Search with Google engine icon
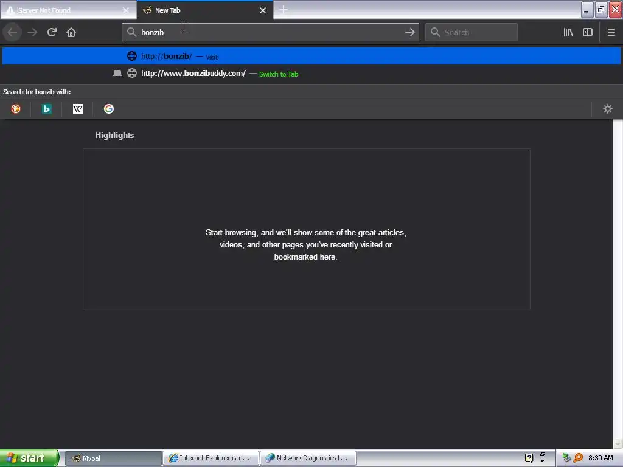 point(109,109)
